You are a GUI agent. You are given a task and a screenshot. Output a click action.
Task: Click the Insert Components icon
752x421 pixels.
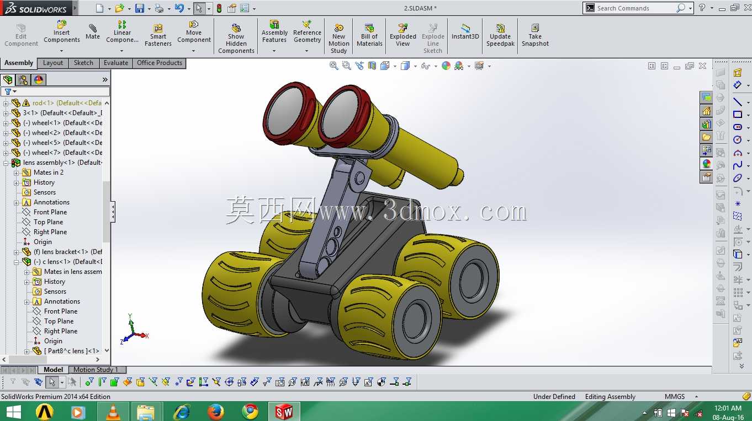61,25
